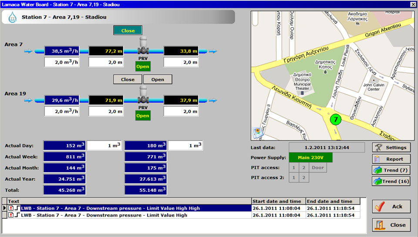
Task: Click the Main 230V power supply indicator
Action: pos(310,157)
